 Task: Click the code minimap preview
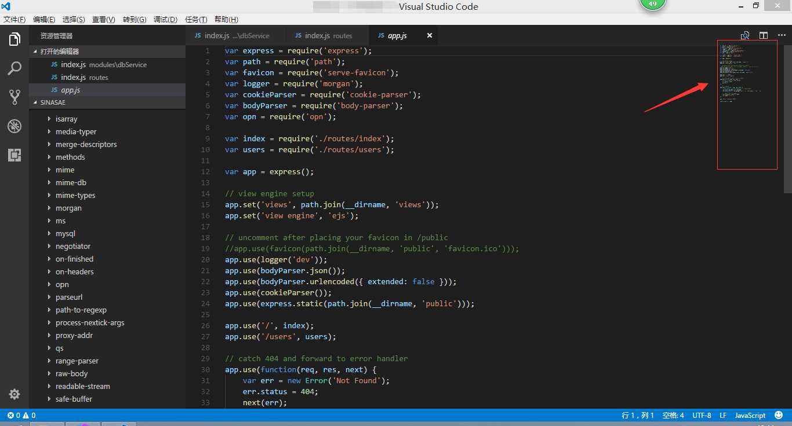coord(747,105)
